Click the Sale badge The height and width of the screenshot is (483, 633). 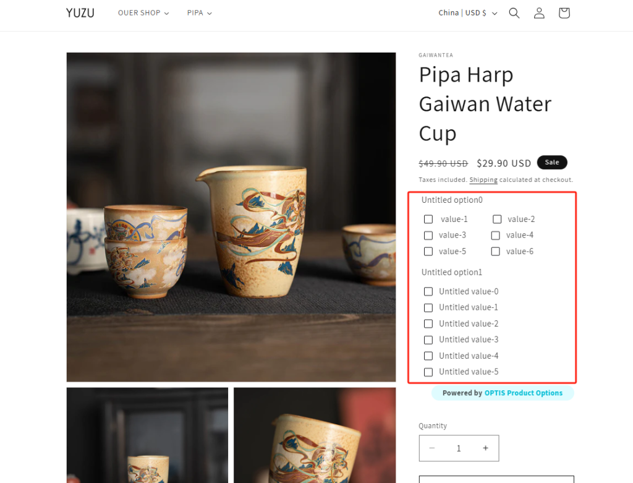pos(551,162)
